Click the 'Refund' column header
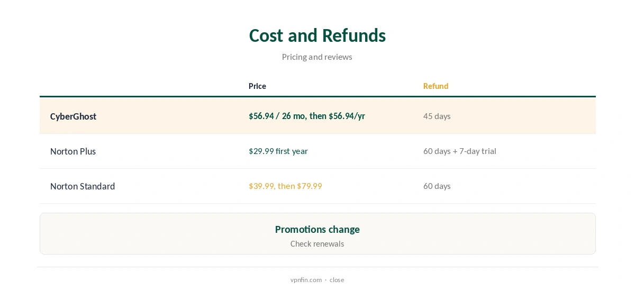Image resolution: width=635 pixels, height=290 pixels. click(436, 86)
